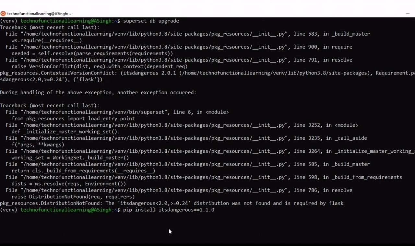Click the first Traceback line
The image size is (415, 246).
coord(49,27)
